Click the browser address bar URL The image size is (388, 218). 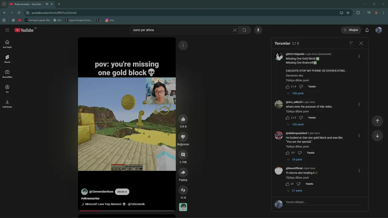coord(54,13)
